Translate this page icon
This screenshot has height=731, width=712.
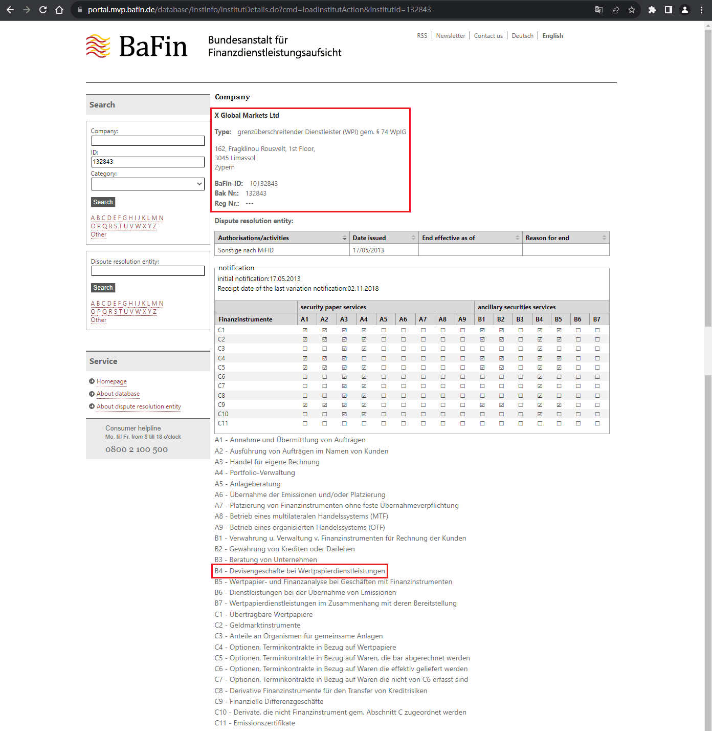tap(599, 10)
